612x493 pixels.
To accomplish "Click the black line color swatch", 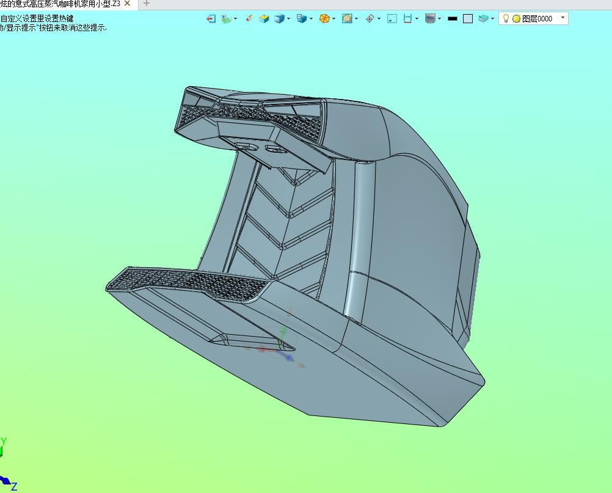I will 453,18.
